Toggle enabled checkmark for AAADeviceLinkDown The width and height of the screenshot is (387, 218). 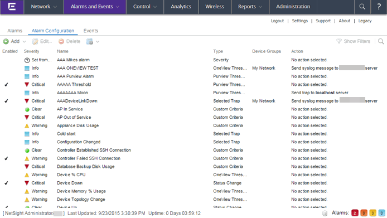(7, 101)
